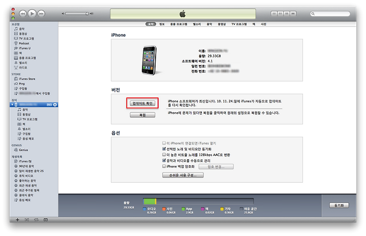Open the 뮤직 비디오 smart playlist
Viewport: 366px width, 236px height.
[x=23, y=176]
